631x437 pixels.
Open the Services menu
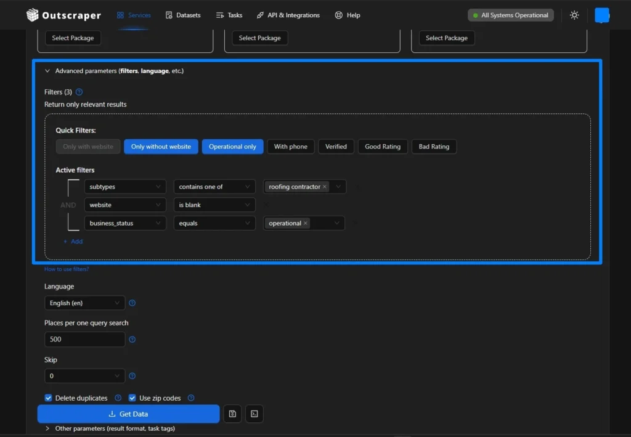tap(134, 15)
